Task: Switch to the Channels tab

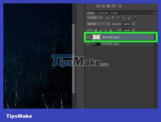Action: coord(102,13)
